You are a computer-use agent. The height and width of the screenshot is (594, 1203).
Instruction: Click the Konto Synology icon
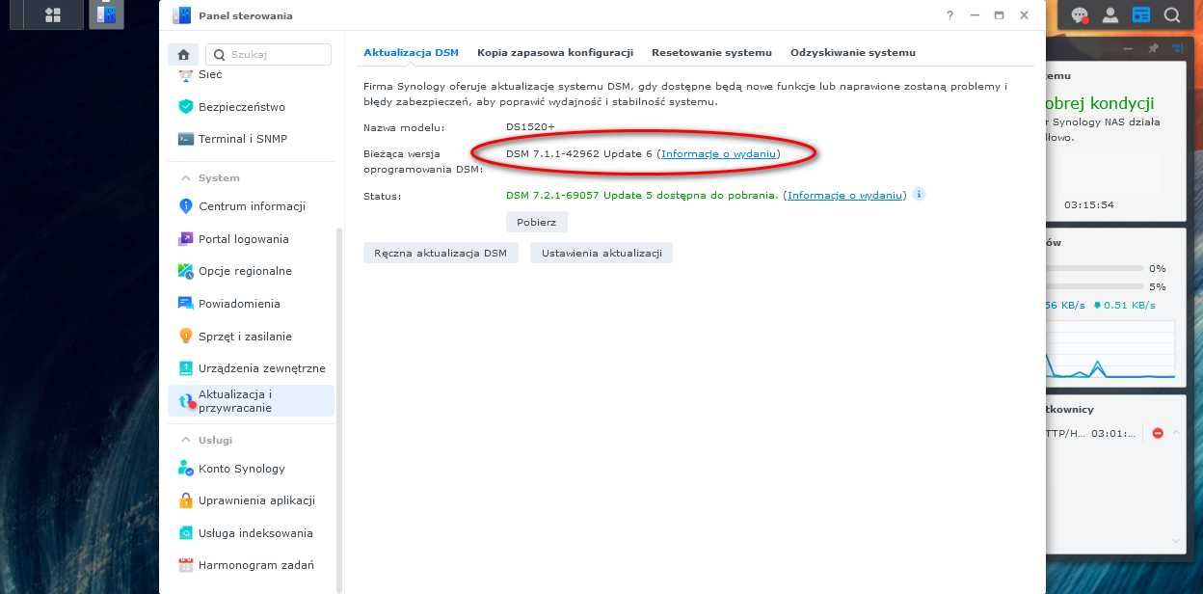(x=186, y=469)
